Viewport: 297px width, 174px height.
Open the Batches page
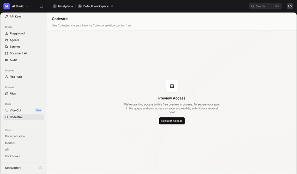click(15, 47)
